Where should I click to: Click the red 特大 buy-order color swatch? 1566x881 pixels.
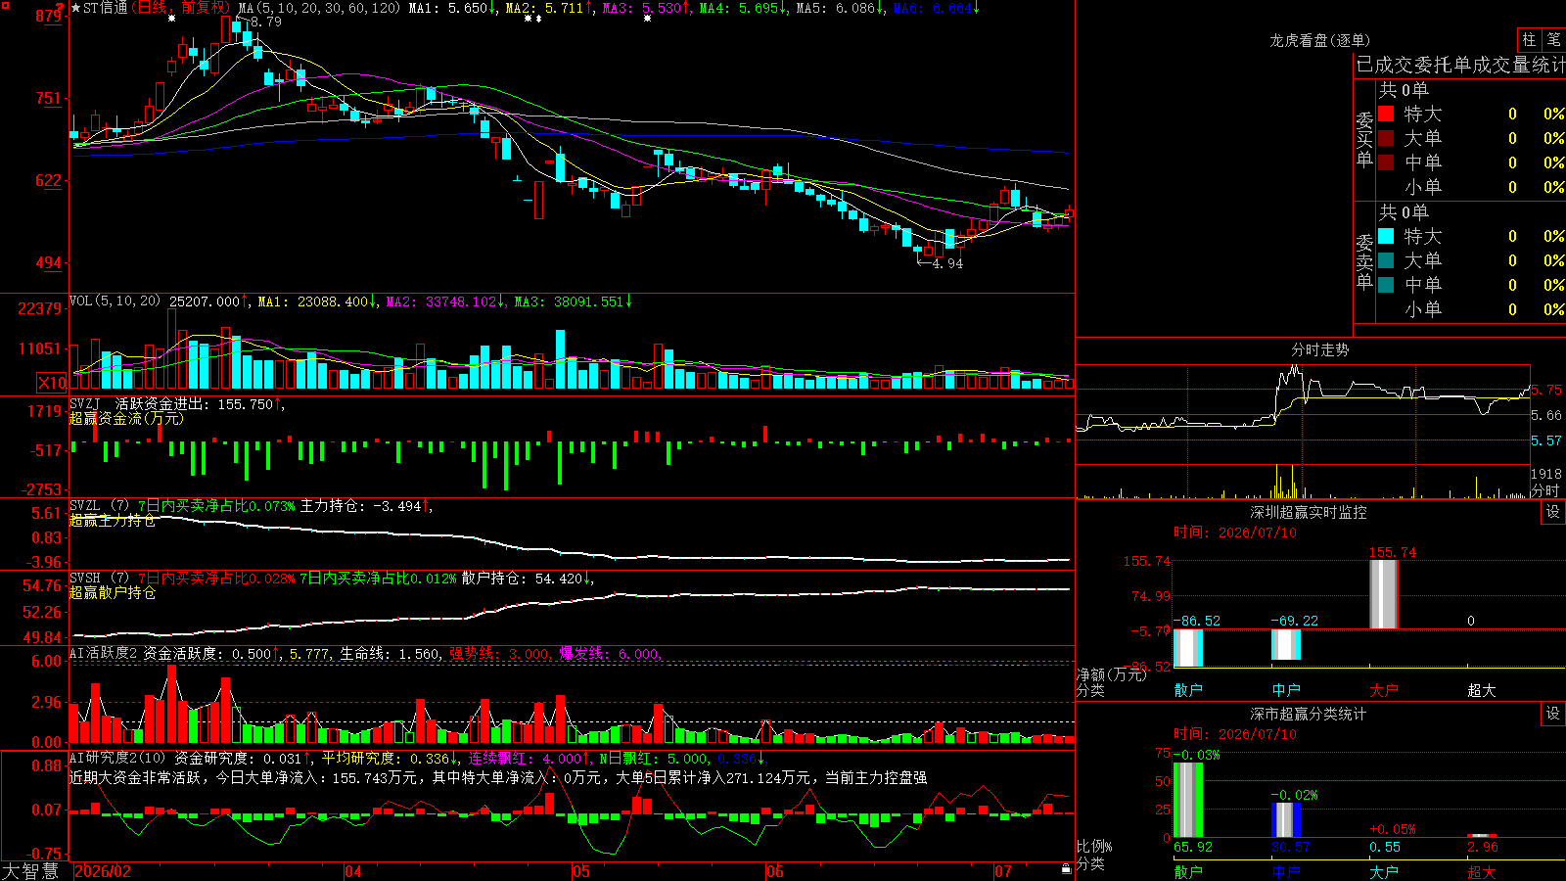(x=1386, y=114)
